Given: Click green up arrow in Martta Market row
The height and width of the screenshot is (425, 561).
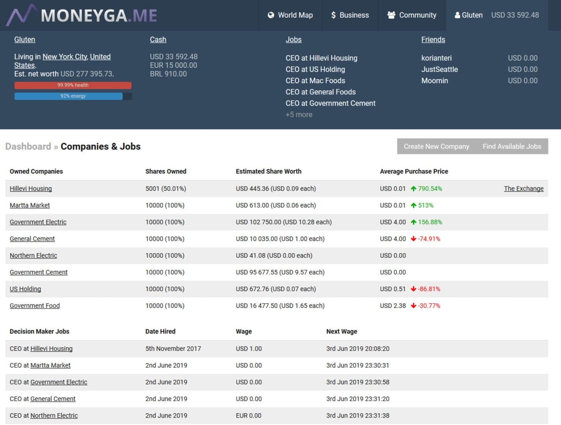Looking at the screenshot, I should (413, 205).
